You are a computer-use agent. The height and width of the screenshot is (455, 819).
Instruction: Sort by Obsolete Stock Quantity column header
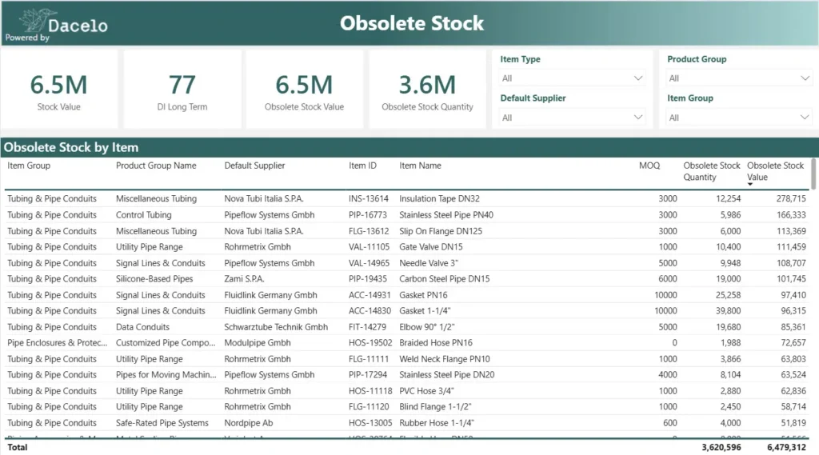click(711, 171)
